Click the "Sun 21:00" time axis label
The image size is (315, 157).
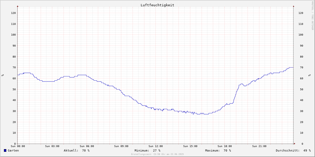tap(259, 146)
